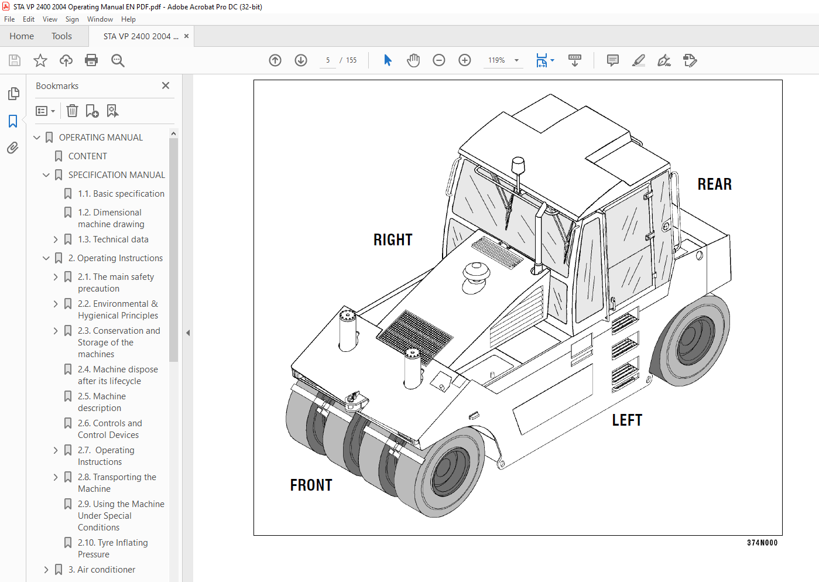The image size is (819, 582).
Task: Click the Save file icon
Action: click(15, 60)
